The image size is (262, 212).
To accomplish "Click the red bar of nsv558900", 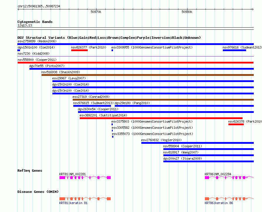I will (135, 63).
